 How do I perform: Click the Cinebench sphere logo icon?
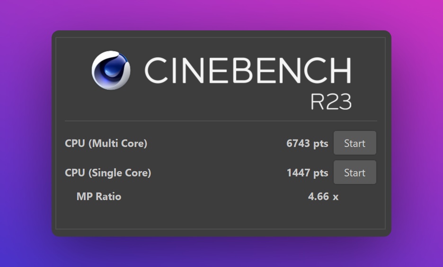pos(111,70)
